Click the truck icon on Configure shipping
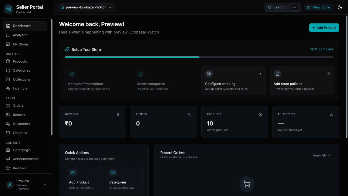 [x=209, y=74]
